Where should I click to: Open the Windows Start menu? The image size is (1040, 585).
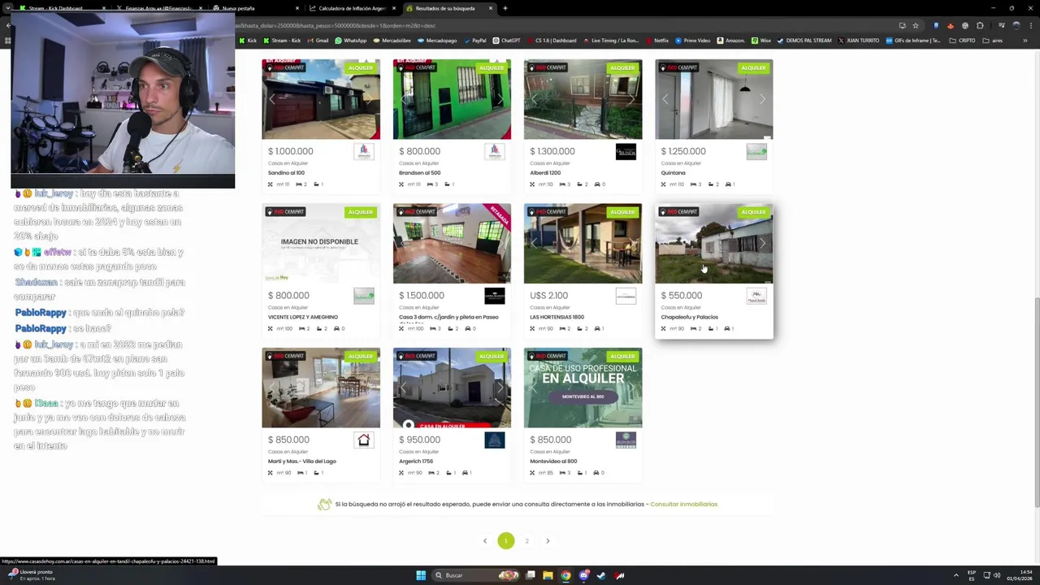tap(421, 575)
